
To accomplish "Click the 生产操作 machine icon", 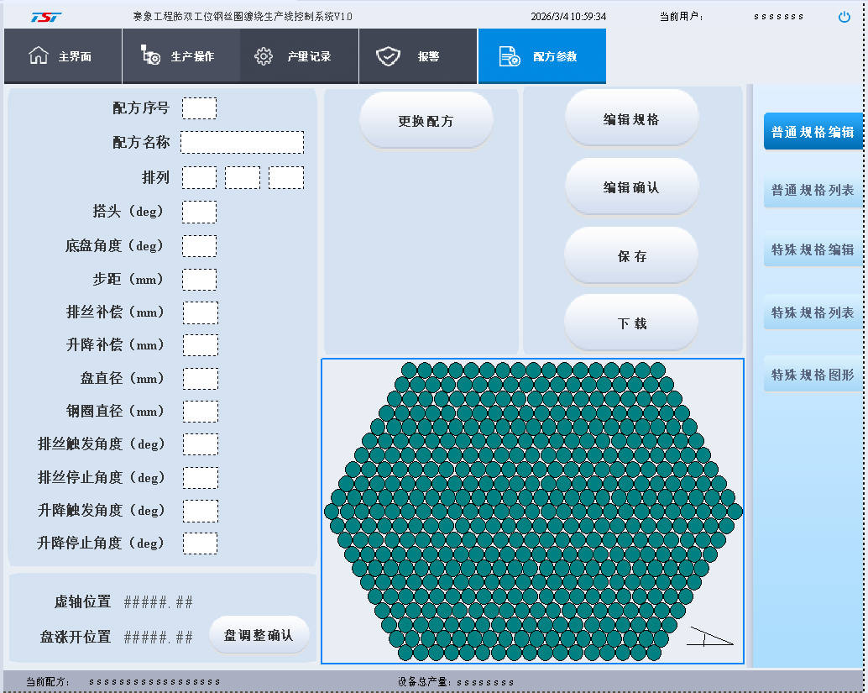I will [150, 56].
